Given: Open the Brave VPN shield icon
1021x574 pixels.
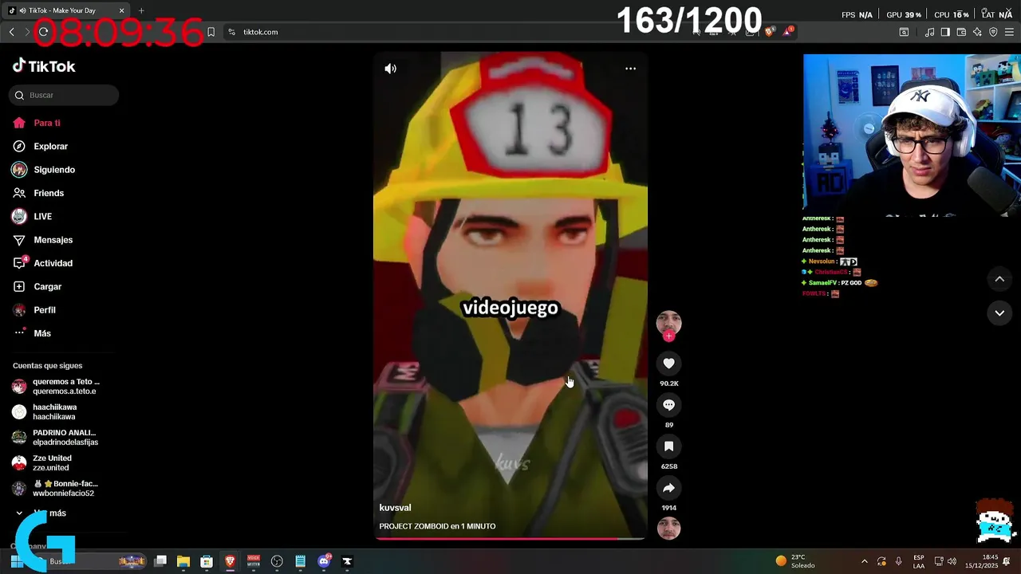Looking at the screenshot, I should (993, 32).
